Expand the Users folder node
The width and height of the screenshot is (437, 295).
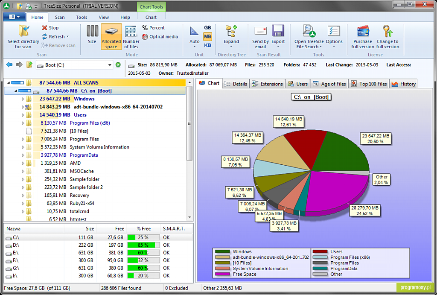coord(23,115)
